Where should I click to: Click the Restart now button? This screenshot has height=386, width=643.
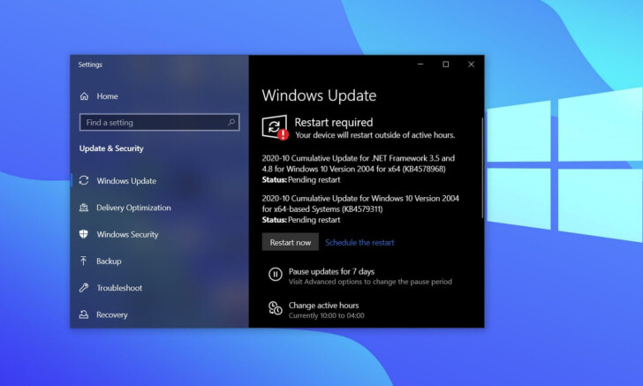(x=291, y=242)
